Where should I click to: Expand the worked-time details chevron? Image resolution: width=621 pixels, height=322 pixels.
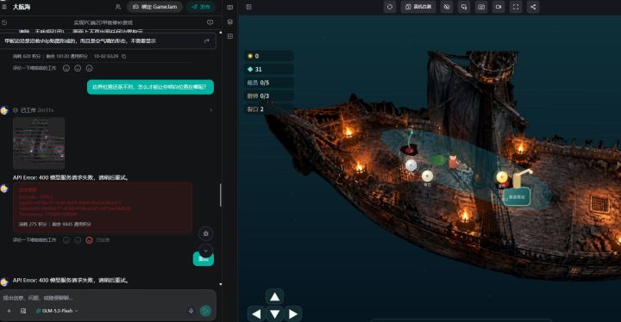tap(210, 110)
